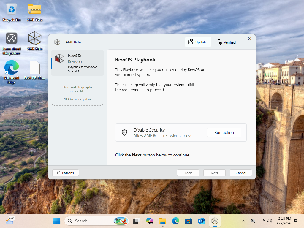Open Microsoft Store from the taskbar
The height and width of the screenshot is (228, 304).
click(x=189, y=221)
